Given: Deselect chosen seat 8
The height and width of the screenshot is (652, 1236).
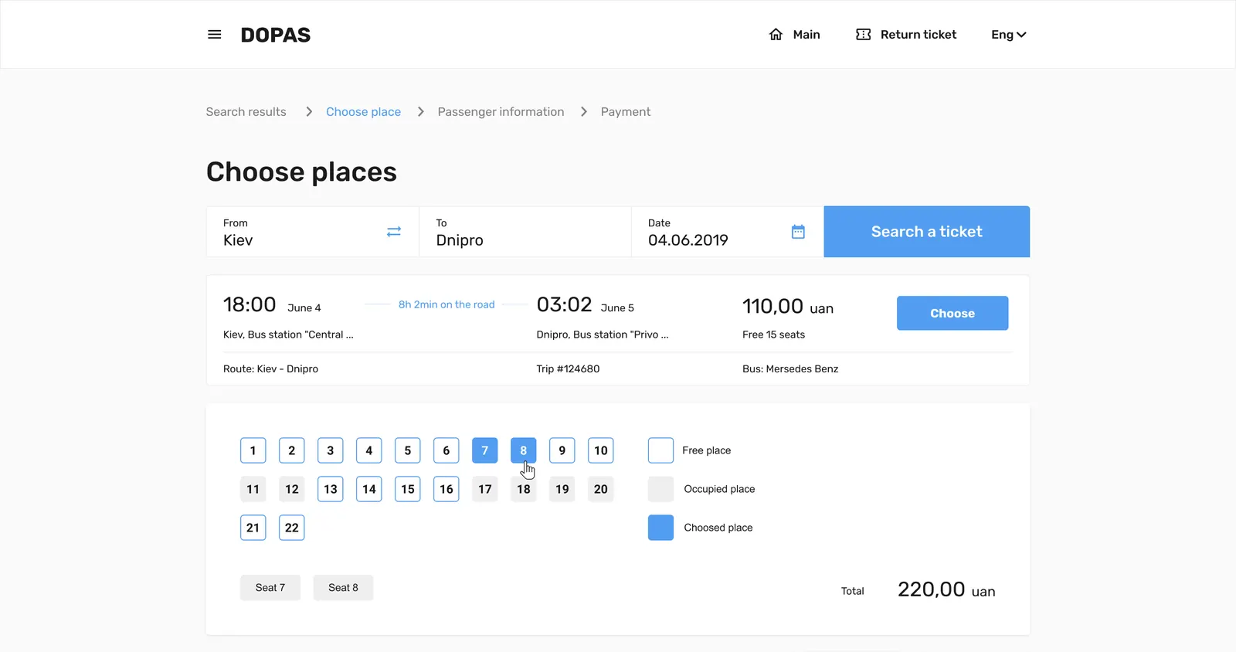Looking at the screenshot, I should [524, 450].
